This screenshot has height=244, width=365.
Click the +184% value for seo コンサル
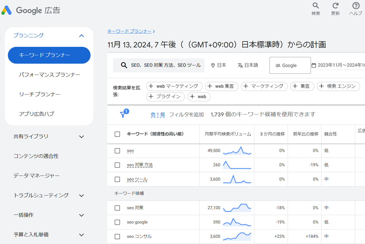click(x=312, y=236)
